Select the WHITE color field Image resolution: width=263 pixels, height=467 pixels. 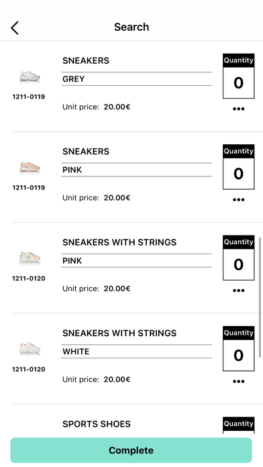[x=136, y=352]
